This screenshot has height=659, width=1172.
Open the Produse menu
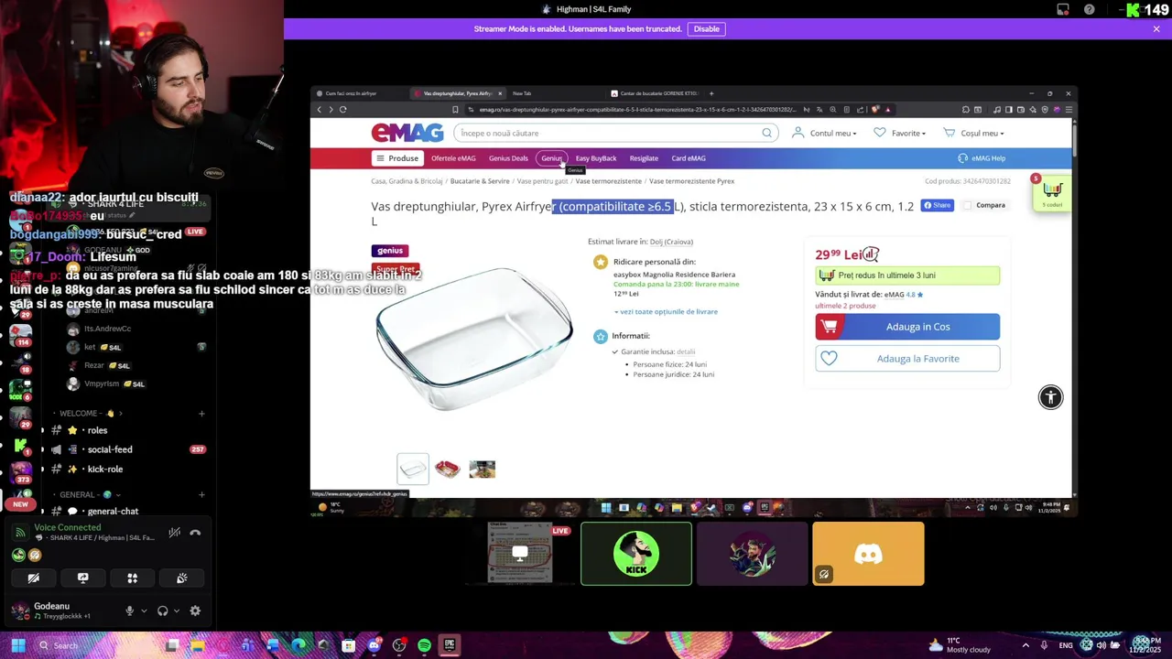[396, 158]
